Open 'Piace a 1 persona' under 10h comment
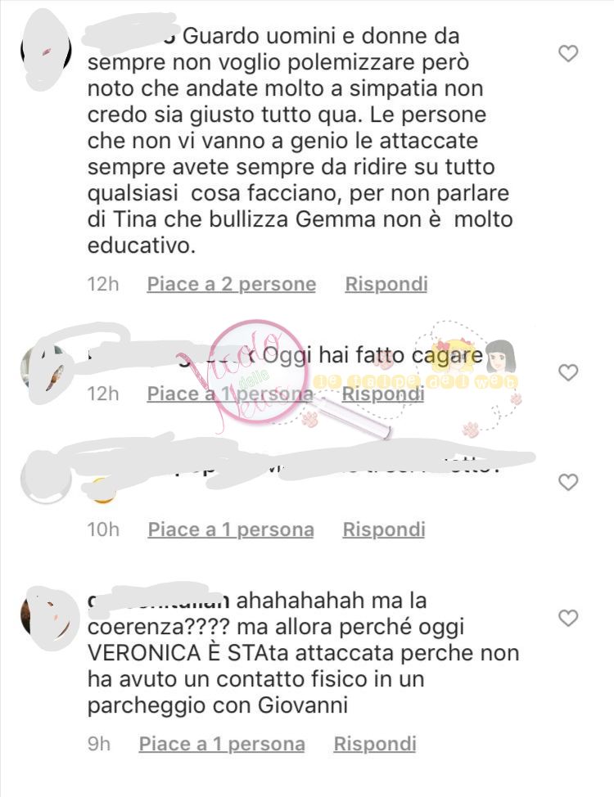 pyautogui.click(x=231, y=529)
